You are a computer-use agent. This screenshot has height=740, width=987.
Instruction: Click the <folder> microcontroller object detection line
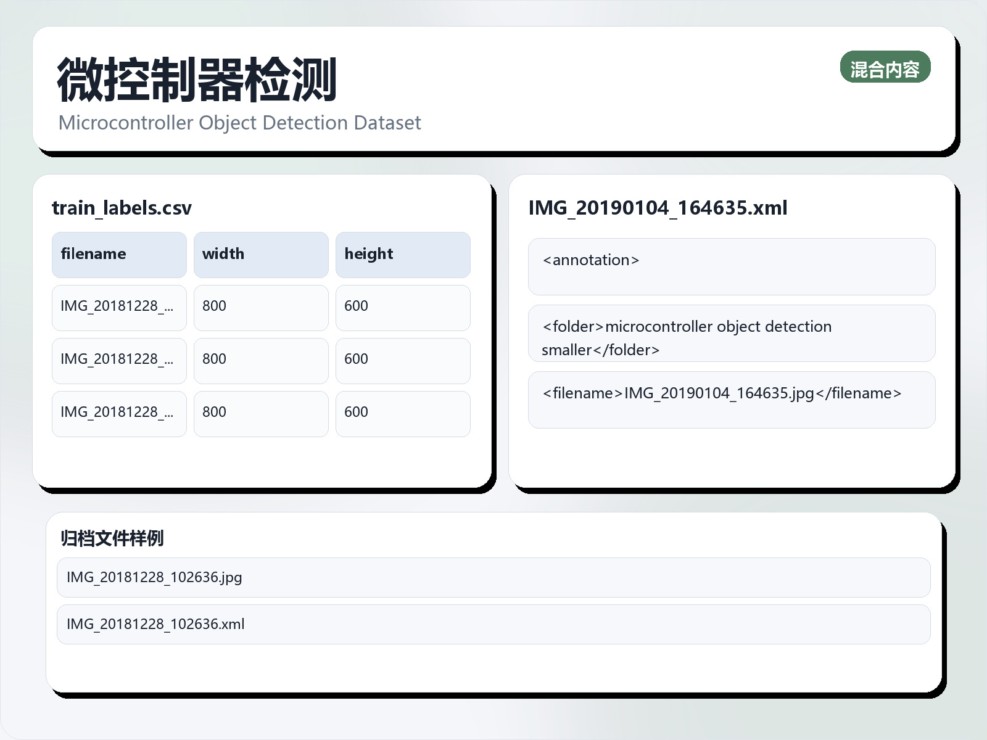coord(731,333)
